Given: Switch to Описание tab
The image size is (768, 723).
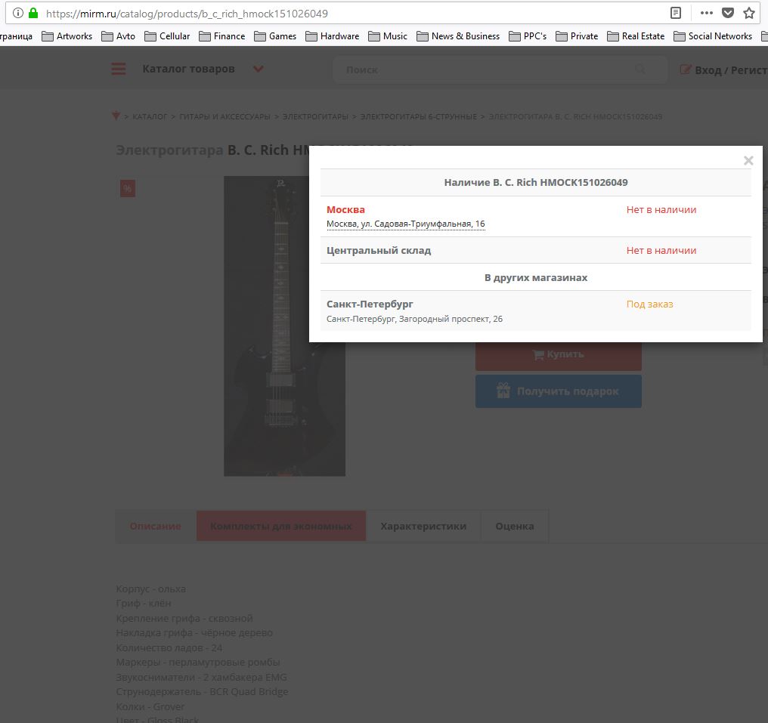Looking at the screenshot, I should pyautogui.click(x=156, y=527).
